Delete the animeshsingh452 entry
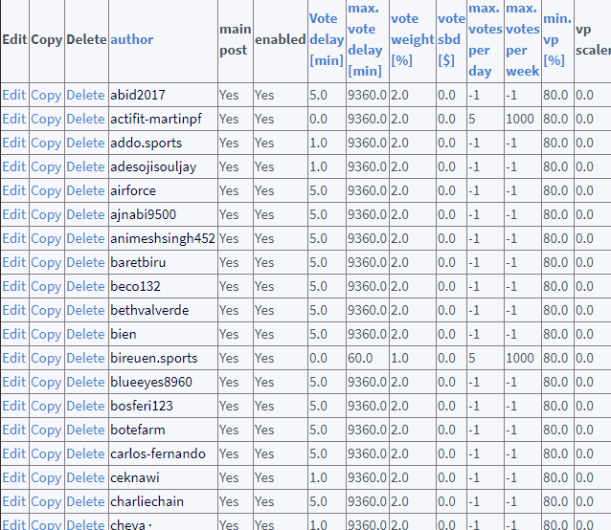This screenshot has width=611, height=530. point(86,238)
